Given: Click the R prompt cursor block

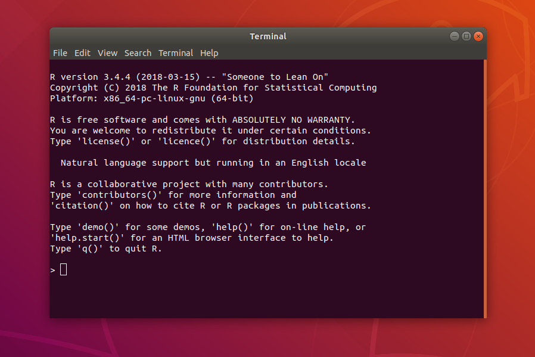Looking at the screenshot, I should point(64,269).
